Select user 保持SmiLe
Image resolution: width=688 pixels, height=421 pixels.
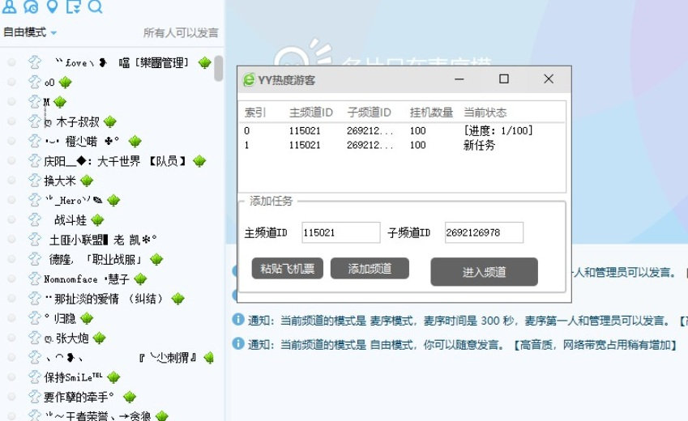(x=73, y=377)
